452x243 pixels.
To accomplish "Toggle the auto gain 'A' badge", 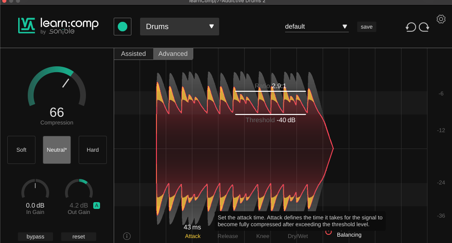I will point(96,205).
